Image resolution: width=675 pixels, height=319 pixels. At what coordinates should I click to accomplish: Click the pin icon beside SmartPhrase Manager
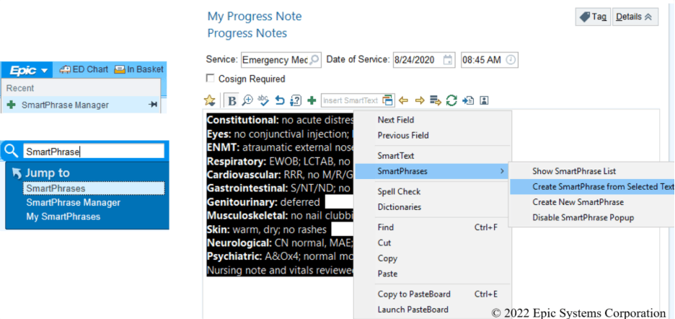(153, 105)
